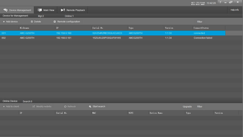The width and height of the screenshot is (243, 137).
Task: Click the Add to client plus icon
Action: [4, 106]
